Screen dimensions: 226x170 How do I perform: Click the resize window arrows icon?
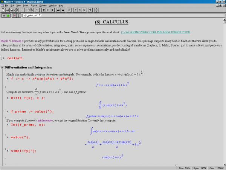[96, 10]
